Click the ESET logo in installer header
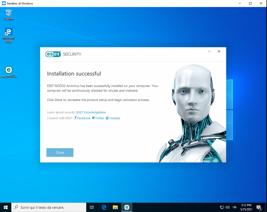Screen dimensions: 267x212 tap(53, 54)
